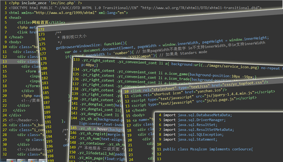The width and height of the screenshot is (283, 162).
Task: Click the closing </head> tag on line 8
Action: 16,37
